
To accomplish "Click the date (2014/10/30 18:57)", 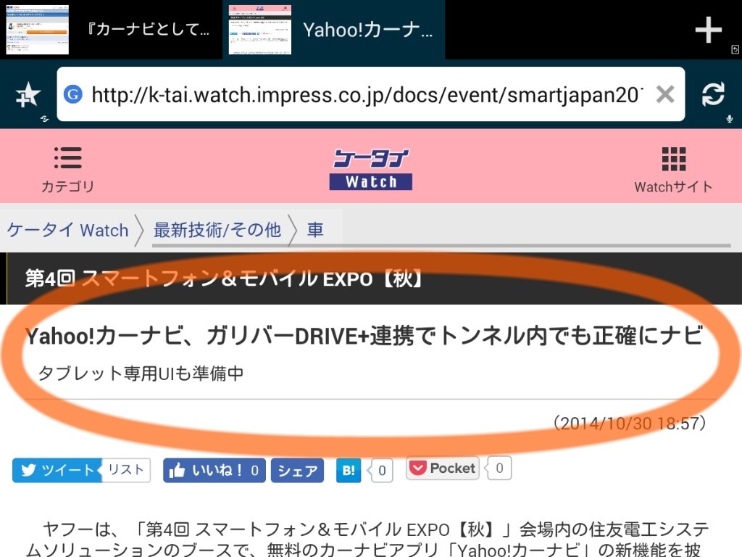I will pyautogui.click(x=630, y=423).
